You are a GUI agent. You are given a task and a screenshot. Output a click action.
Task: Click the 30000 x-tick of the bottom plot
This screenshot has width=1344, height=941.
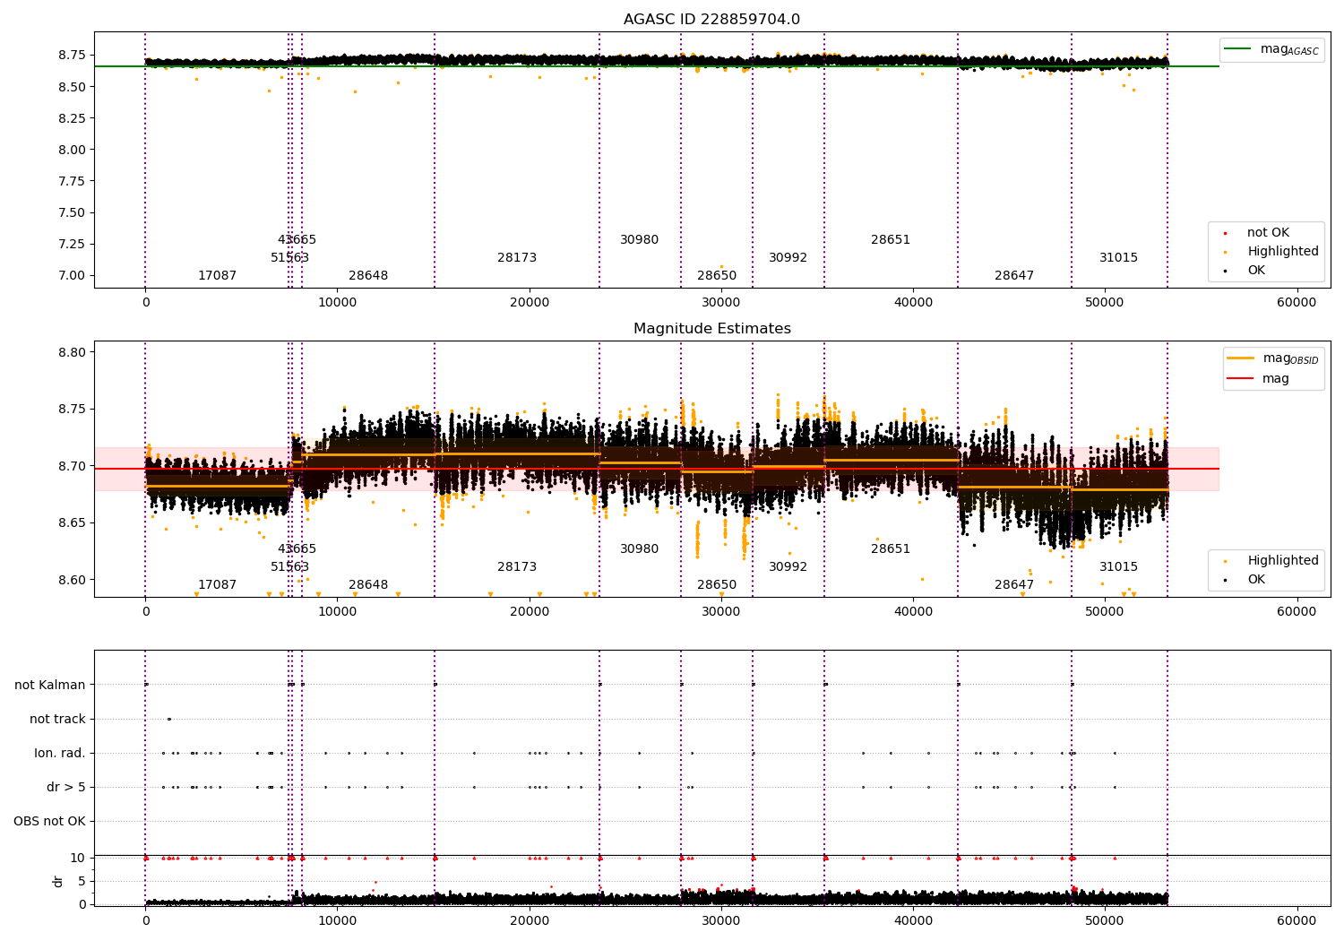tap(721, 920)
